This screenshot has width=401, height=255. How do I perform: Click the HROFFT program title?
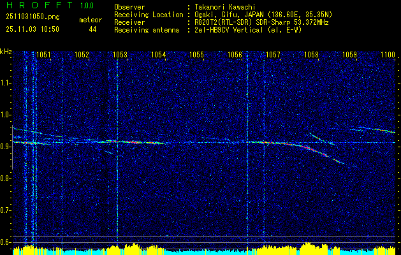40,5
